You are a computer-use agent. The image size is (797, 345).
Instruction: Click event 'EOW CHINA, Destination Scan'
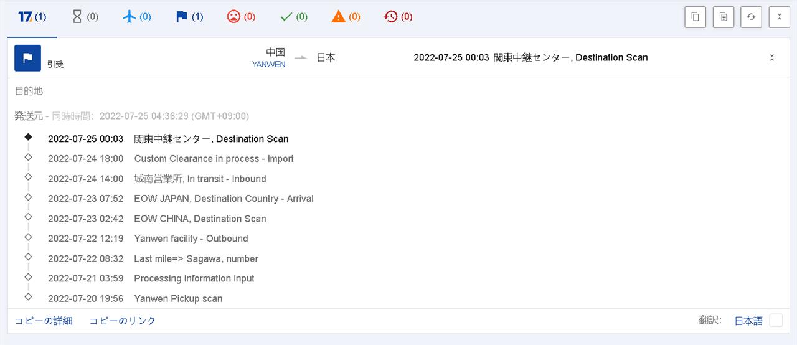[x=200, y=219]
